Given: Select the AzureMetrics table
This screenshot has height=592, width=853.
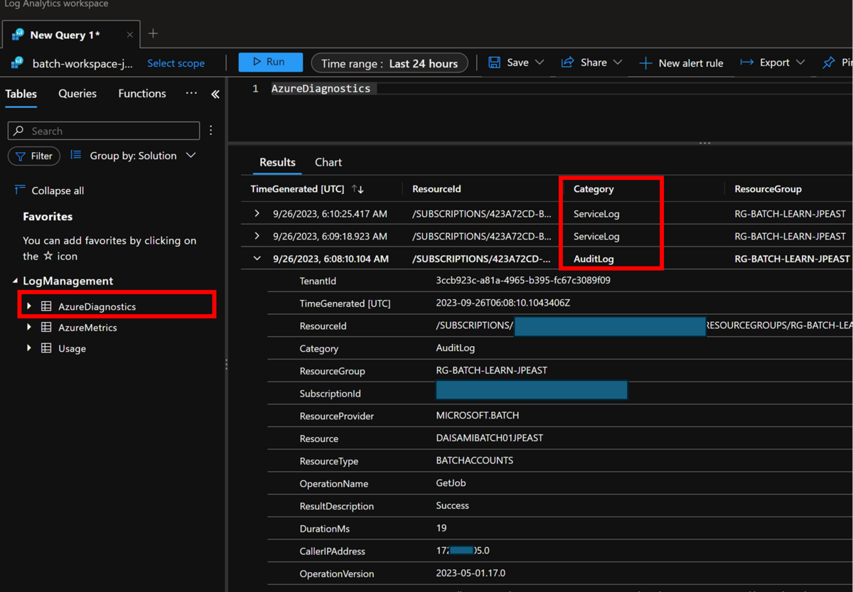Looking at the screenshot, I should click(87, 328).
